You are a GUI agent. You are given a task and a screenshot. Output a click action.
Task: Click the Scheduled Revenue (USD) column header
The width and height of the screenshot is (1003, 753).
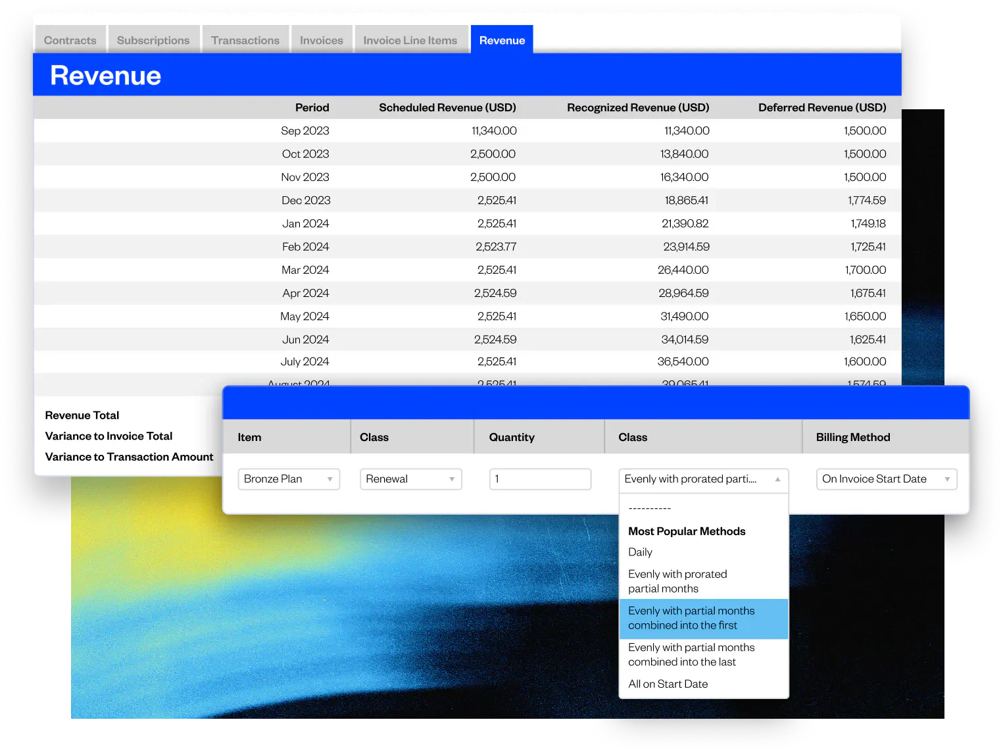[447, 108]
